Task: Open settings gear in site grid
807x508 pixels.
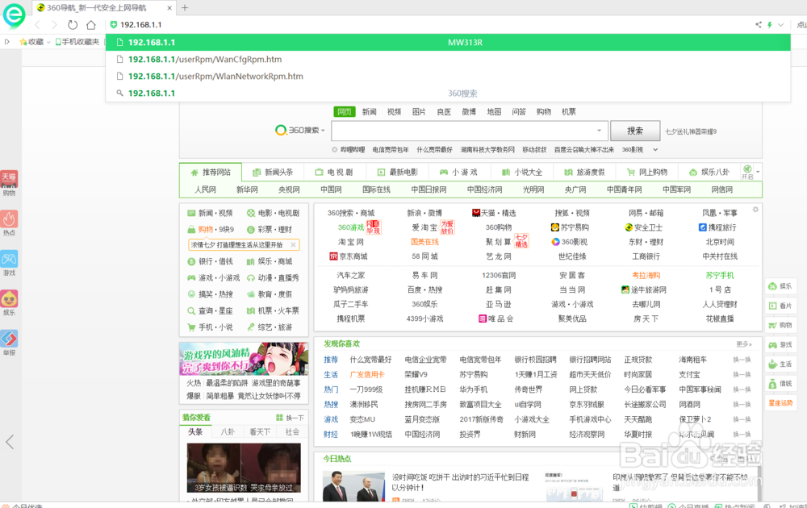Action: [x=755, y=210]
